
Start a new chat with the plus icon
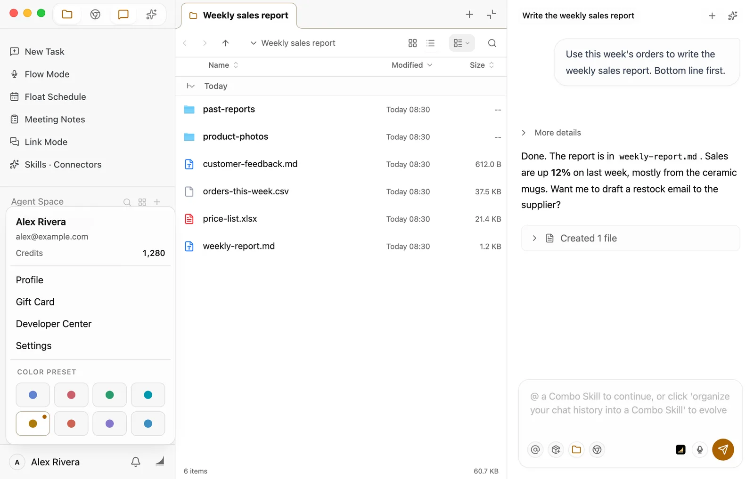point(712,16)
